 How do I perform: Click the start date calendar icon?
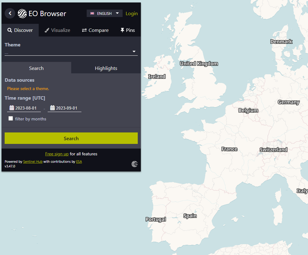click(12, 108)
